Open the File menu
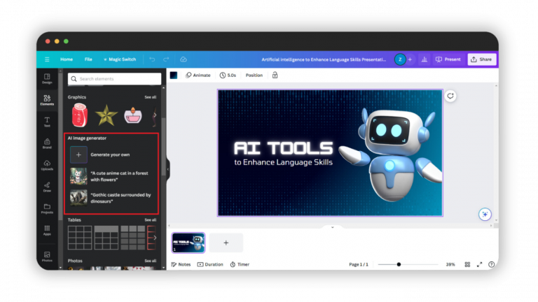 tap(88, 59)
